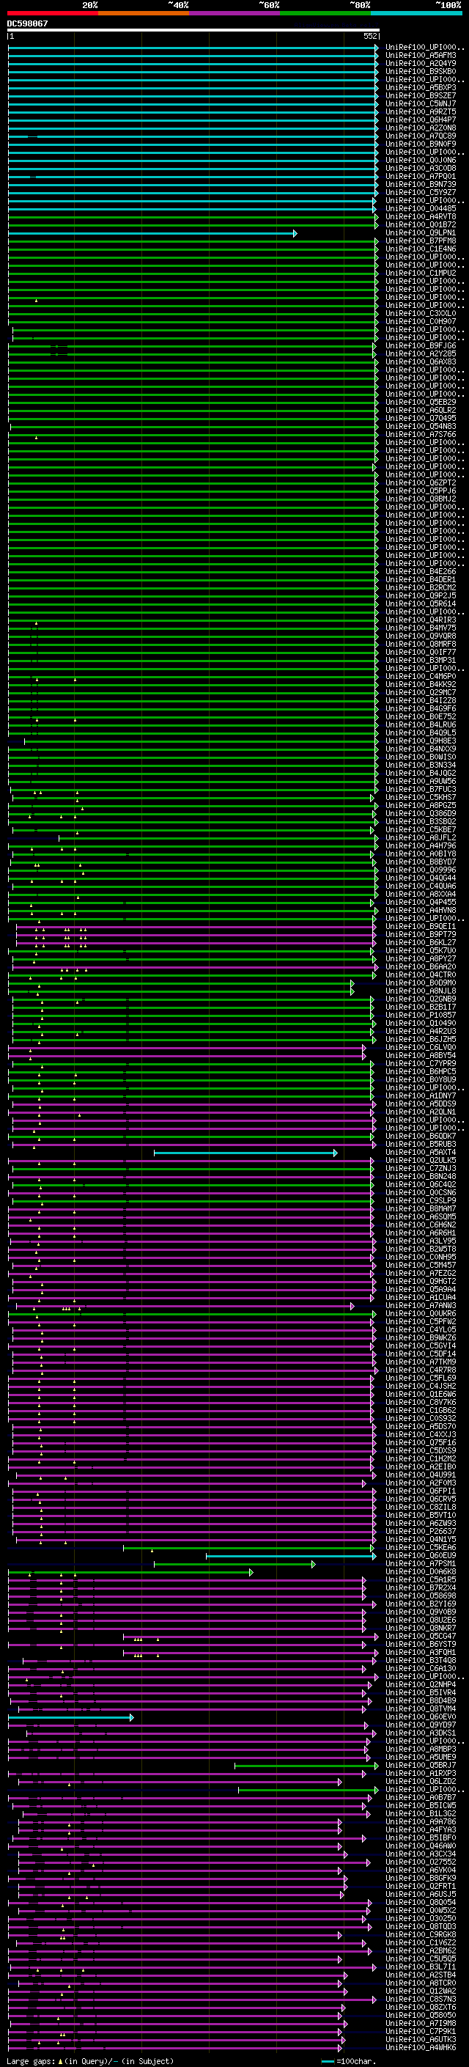The width and height of the screenshot is (469, 2067).
Task: Open hit UniRef100_A2Y285
Action: point(421,354)
